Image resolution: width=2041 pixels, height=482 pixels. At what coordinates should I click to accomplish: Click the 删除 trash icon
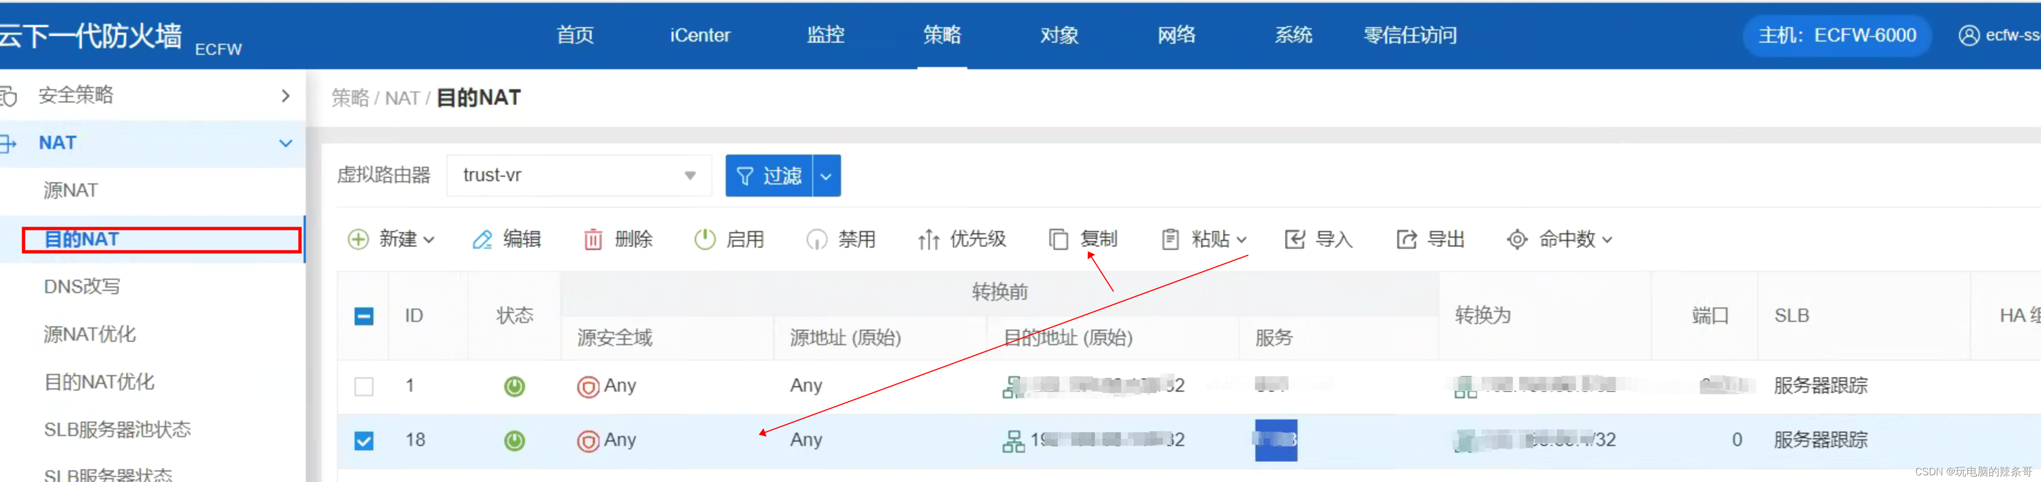pos(593,239)
